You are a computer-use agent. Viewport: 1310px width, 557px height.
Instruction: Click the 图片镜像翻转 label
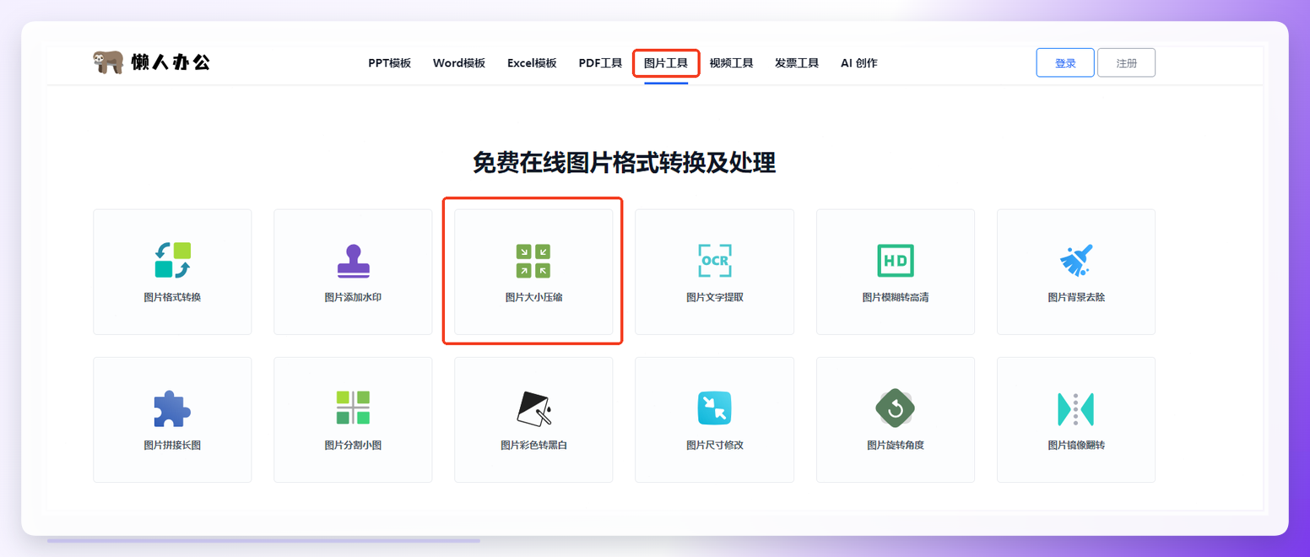1076,445
